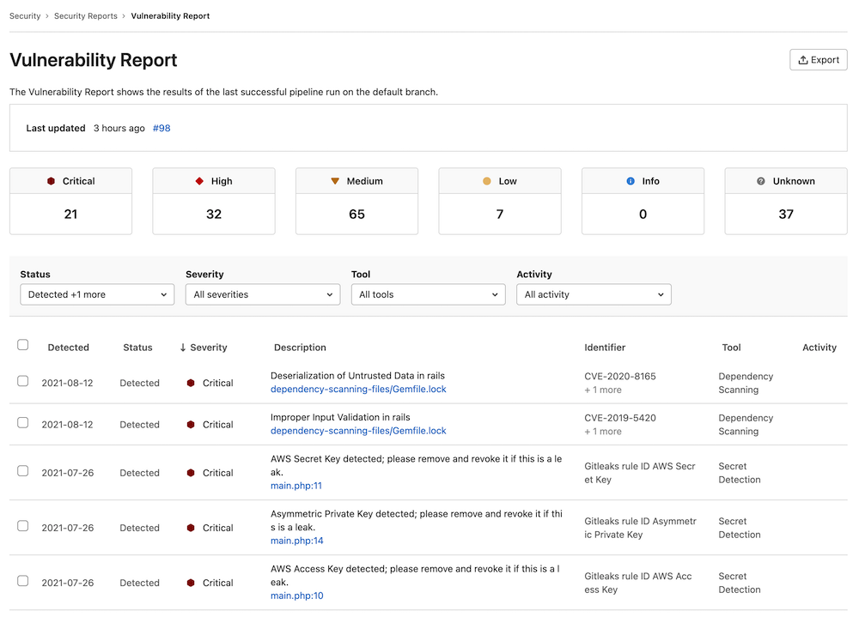Click the Unknown severity icon

coord(760,180)
